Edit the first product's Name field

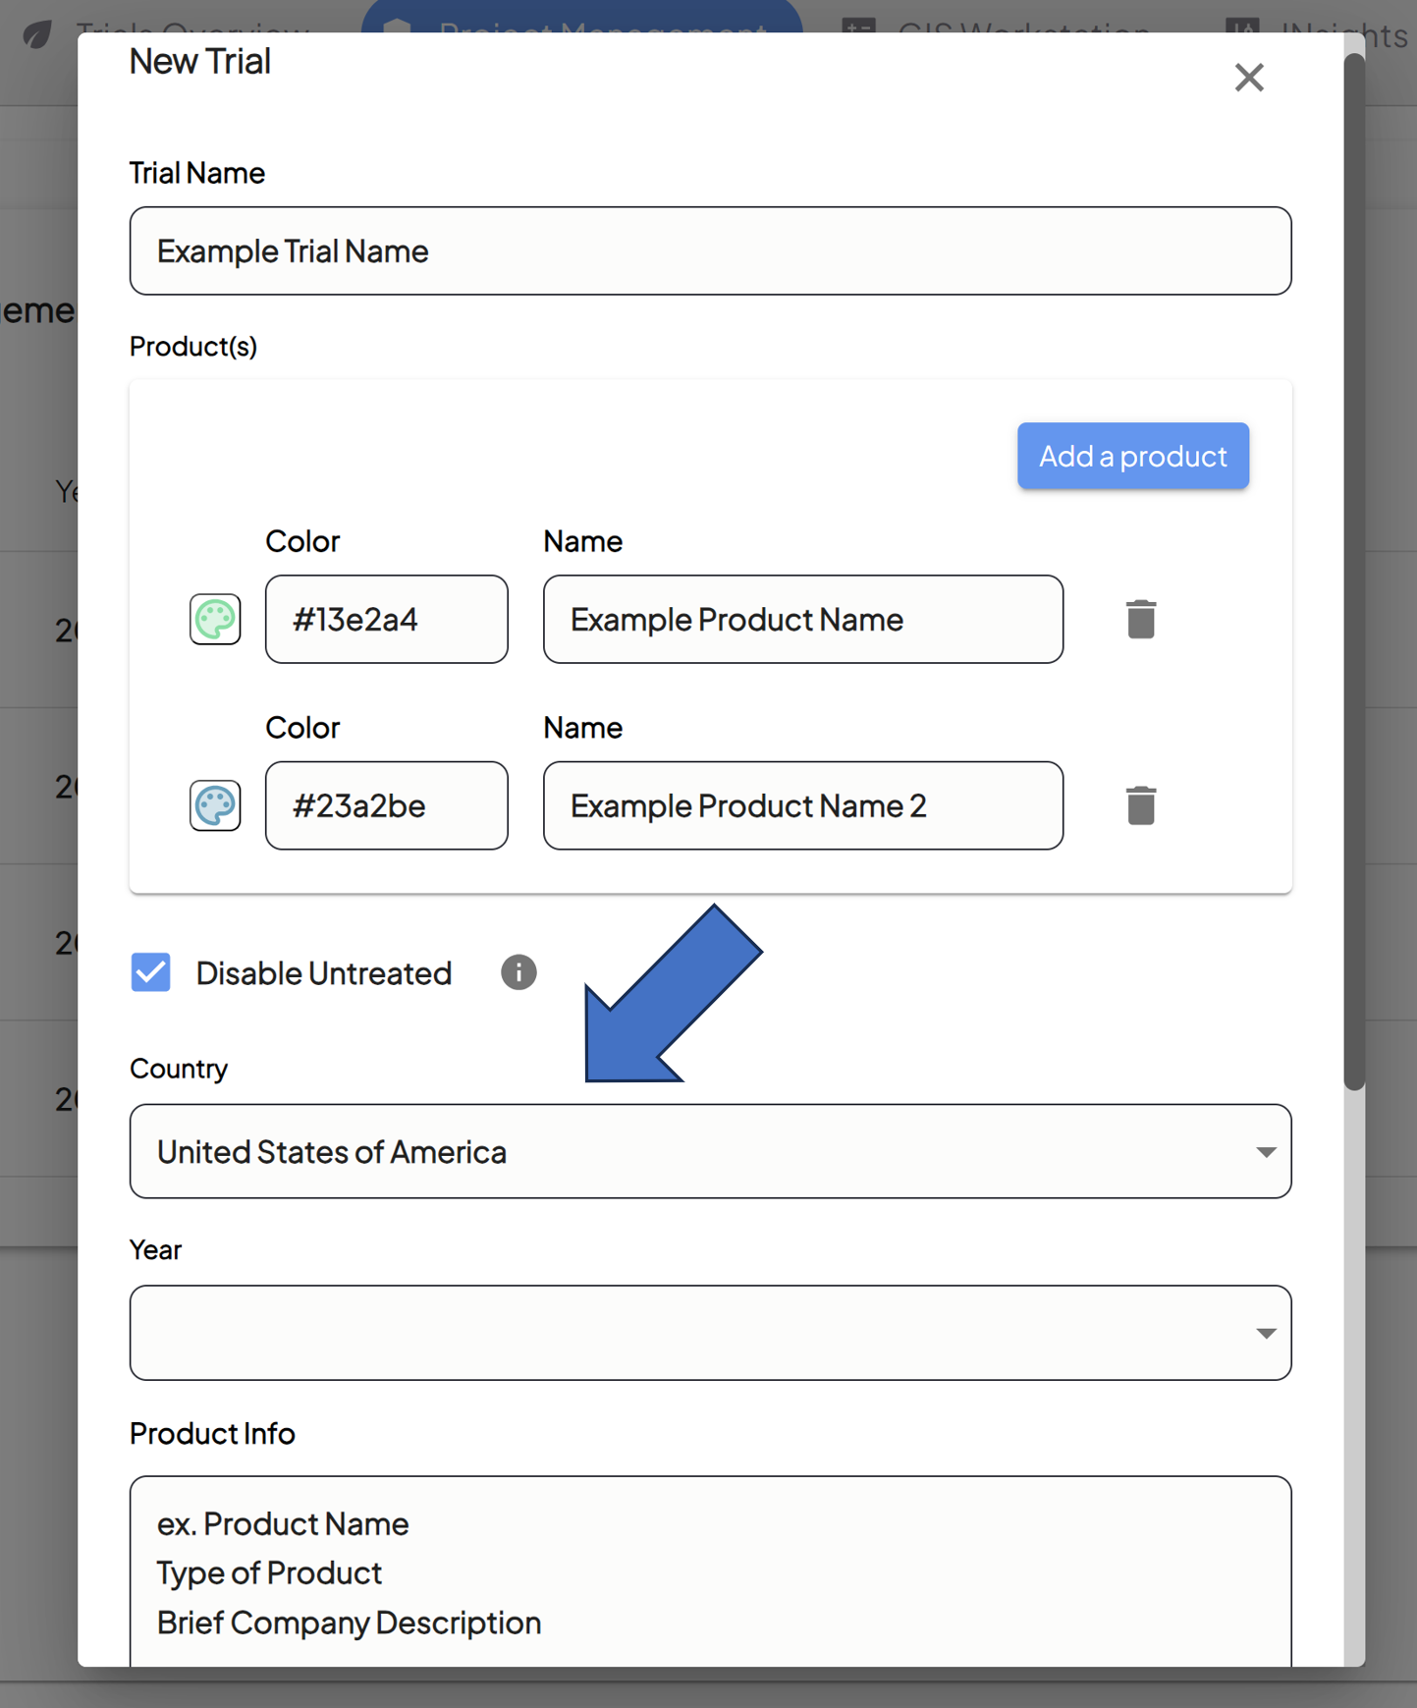802,620
